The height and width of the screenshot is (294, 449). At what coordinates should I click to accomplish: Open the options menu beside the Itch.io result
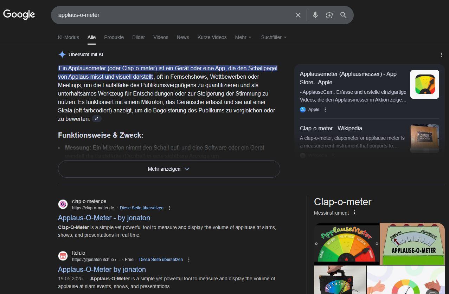point(189,260)
